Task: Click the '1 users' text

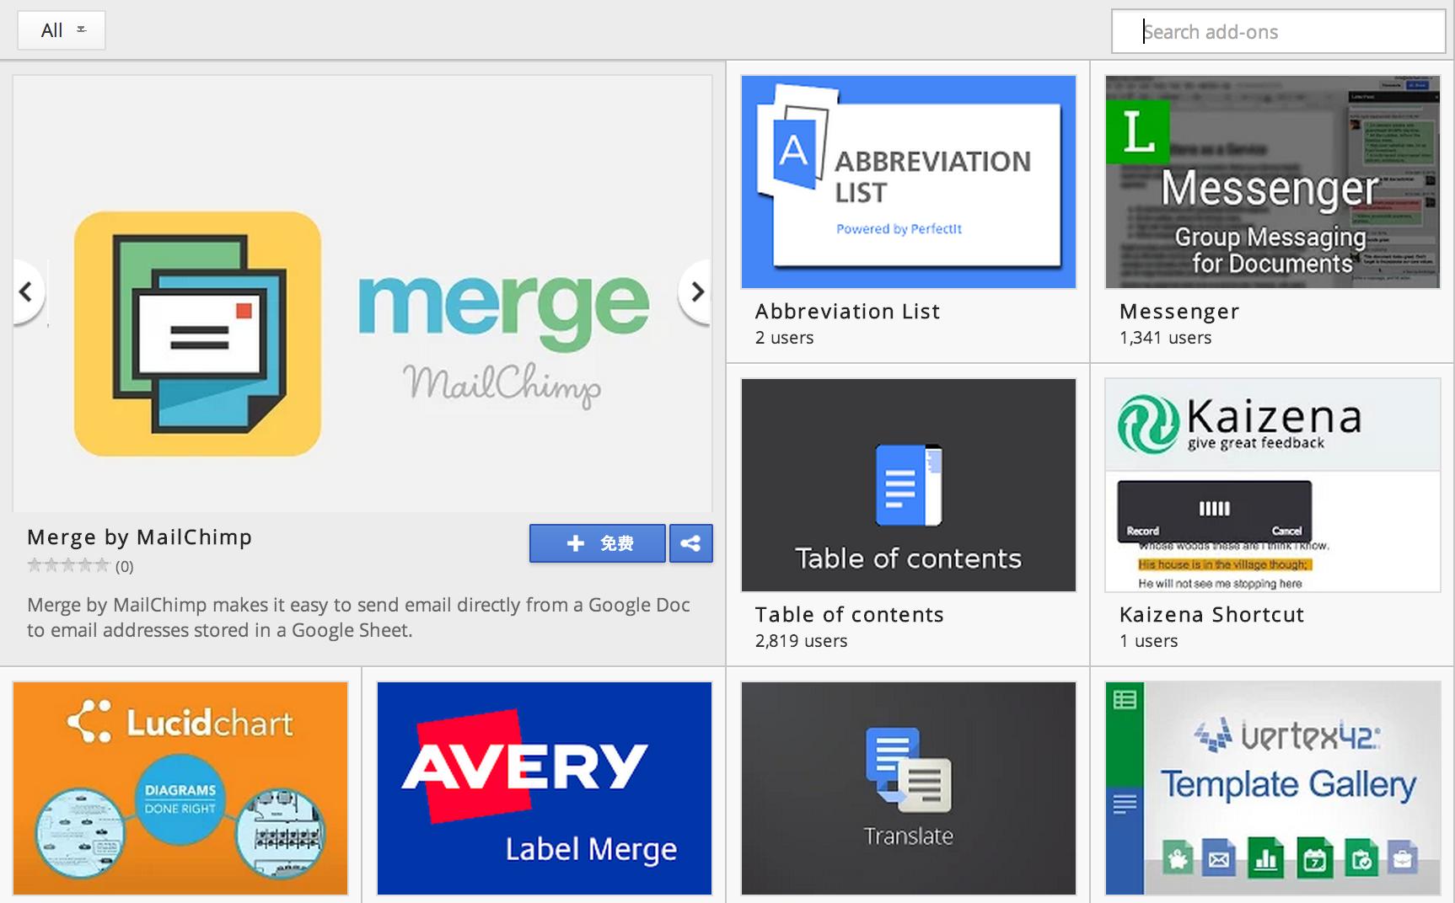Action: 1149,641
